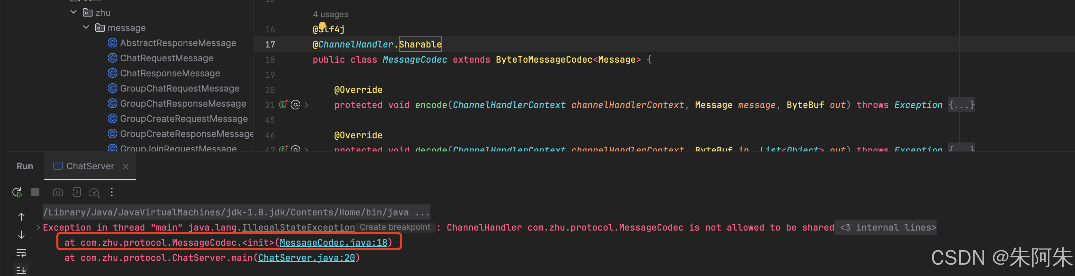The image size is (1075, 276).
Task: Open ChatServer.java:20 link in stack trace
Action: click(x=306, y=258)
